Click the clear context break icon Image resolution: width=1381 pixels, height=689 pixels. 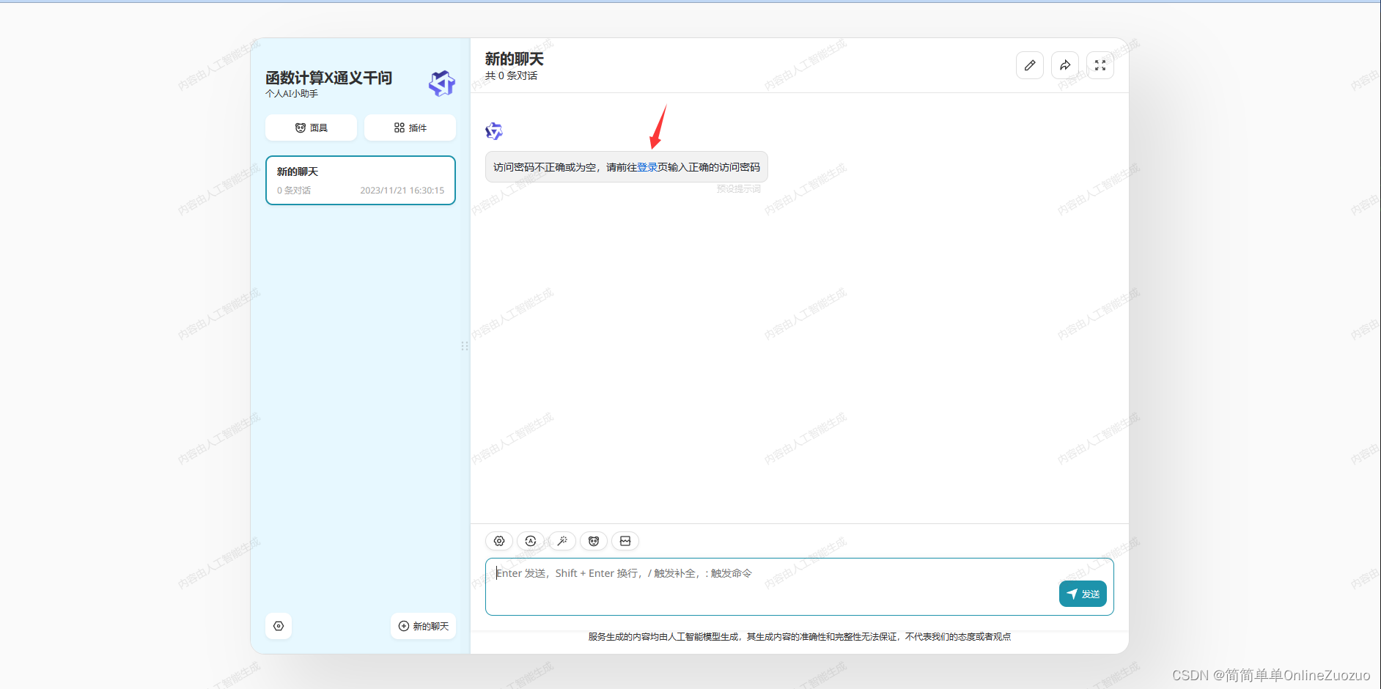[x=625, y=541]
